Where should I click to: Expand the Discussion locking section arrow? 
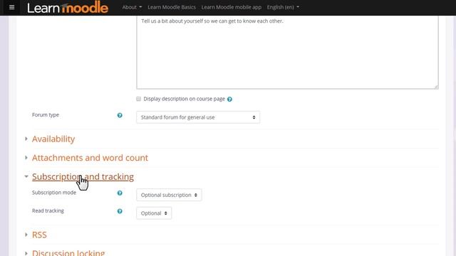pyautogui.click(x=26, y=253)
